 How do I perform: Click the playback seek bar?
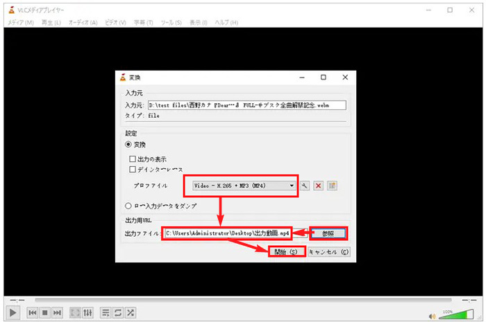pyautogui.click(x=243, y=300)
